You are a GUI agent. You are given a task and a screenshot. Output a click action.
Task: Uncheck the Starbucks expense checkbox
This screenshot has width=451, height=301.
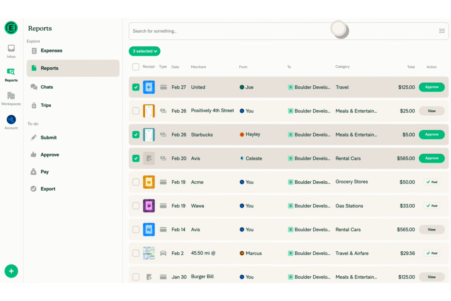[x=136, y=134]
